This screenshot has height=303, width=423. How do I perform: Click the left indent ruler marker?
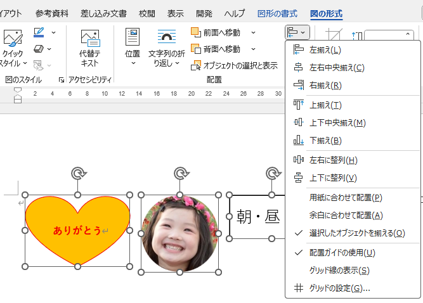click(18, 100)
